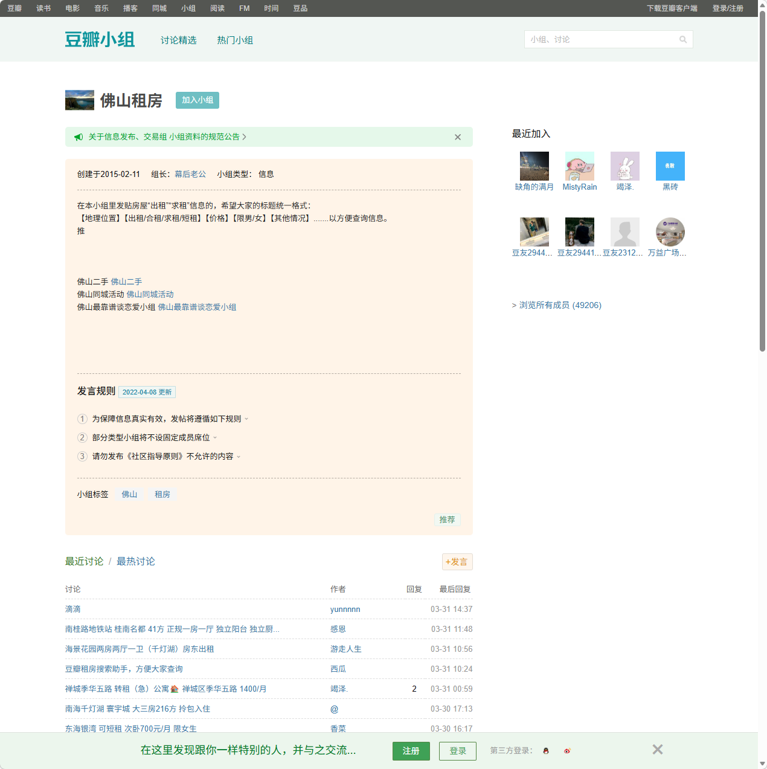Click the QQ penguin third-party login icon
This screenshot has width=767, height=769.
pos(545,751)
